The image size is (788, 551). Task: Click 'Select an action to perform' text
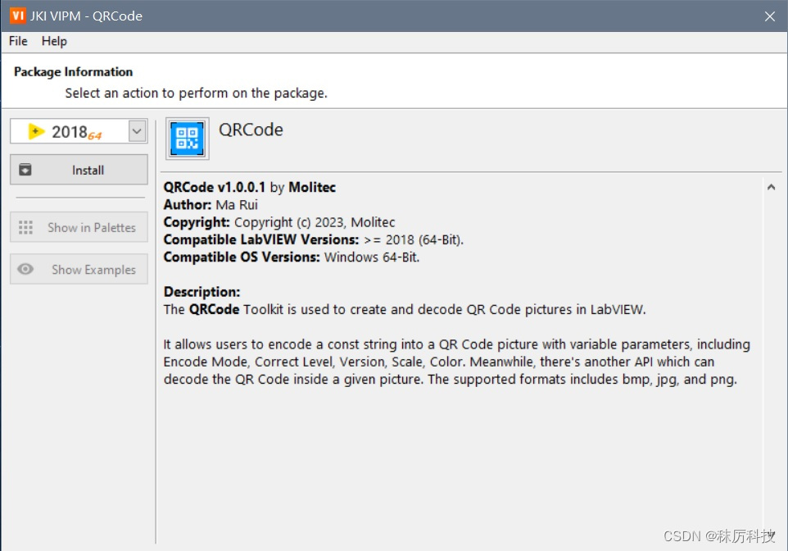pyautogui.click(x=196, y=93)
